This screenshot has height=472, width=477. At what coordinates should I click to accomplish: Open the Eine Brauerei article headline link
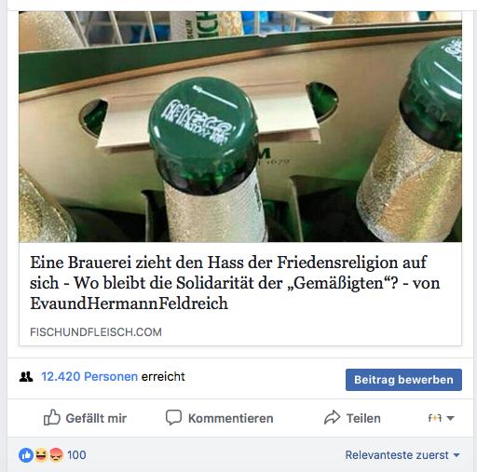235,283
